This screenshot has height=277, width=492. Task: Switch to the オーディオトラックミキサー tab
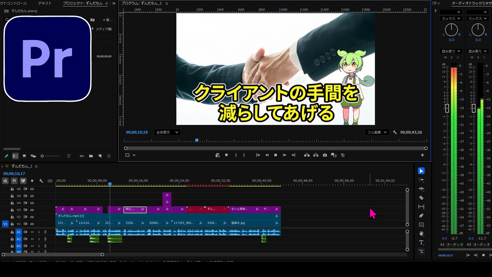point(471,3)
